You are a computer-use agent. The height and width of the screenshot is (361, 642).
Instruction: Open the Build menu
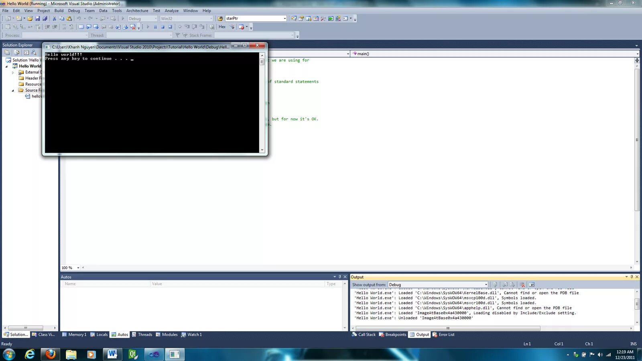coord(59,11)
